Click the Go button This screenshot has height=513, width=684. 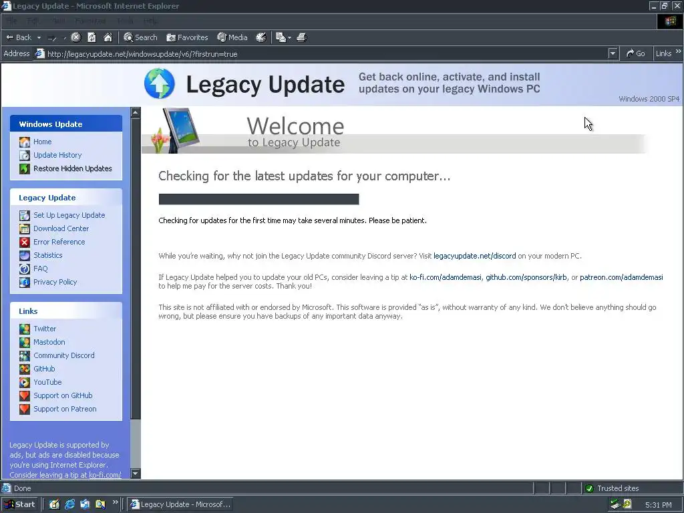coord(636,53)
